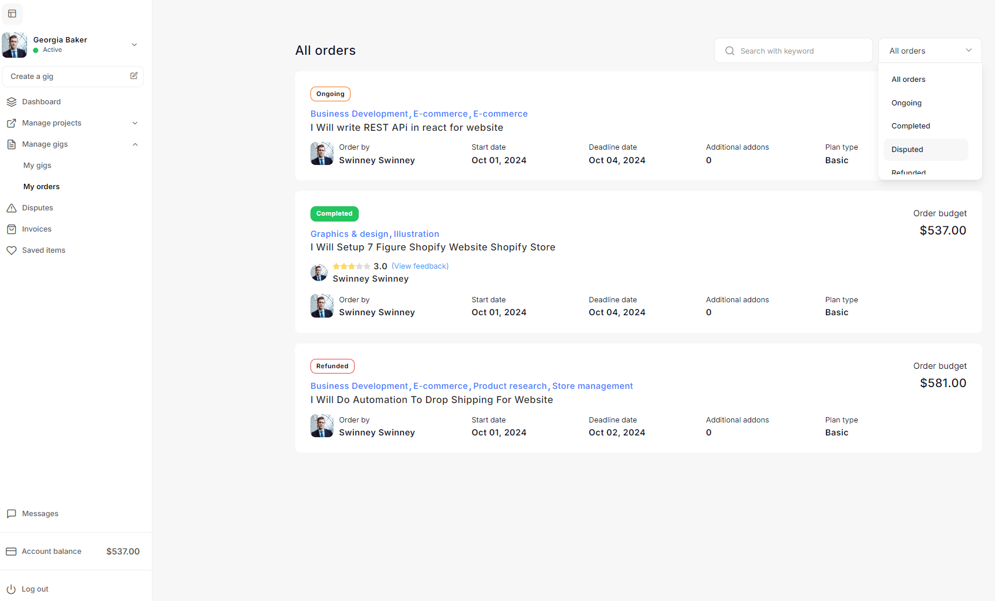Click the Disputes warning triangle icon

coord(11,208)
